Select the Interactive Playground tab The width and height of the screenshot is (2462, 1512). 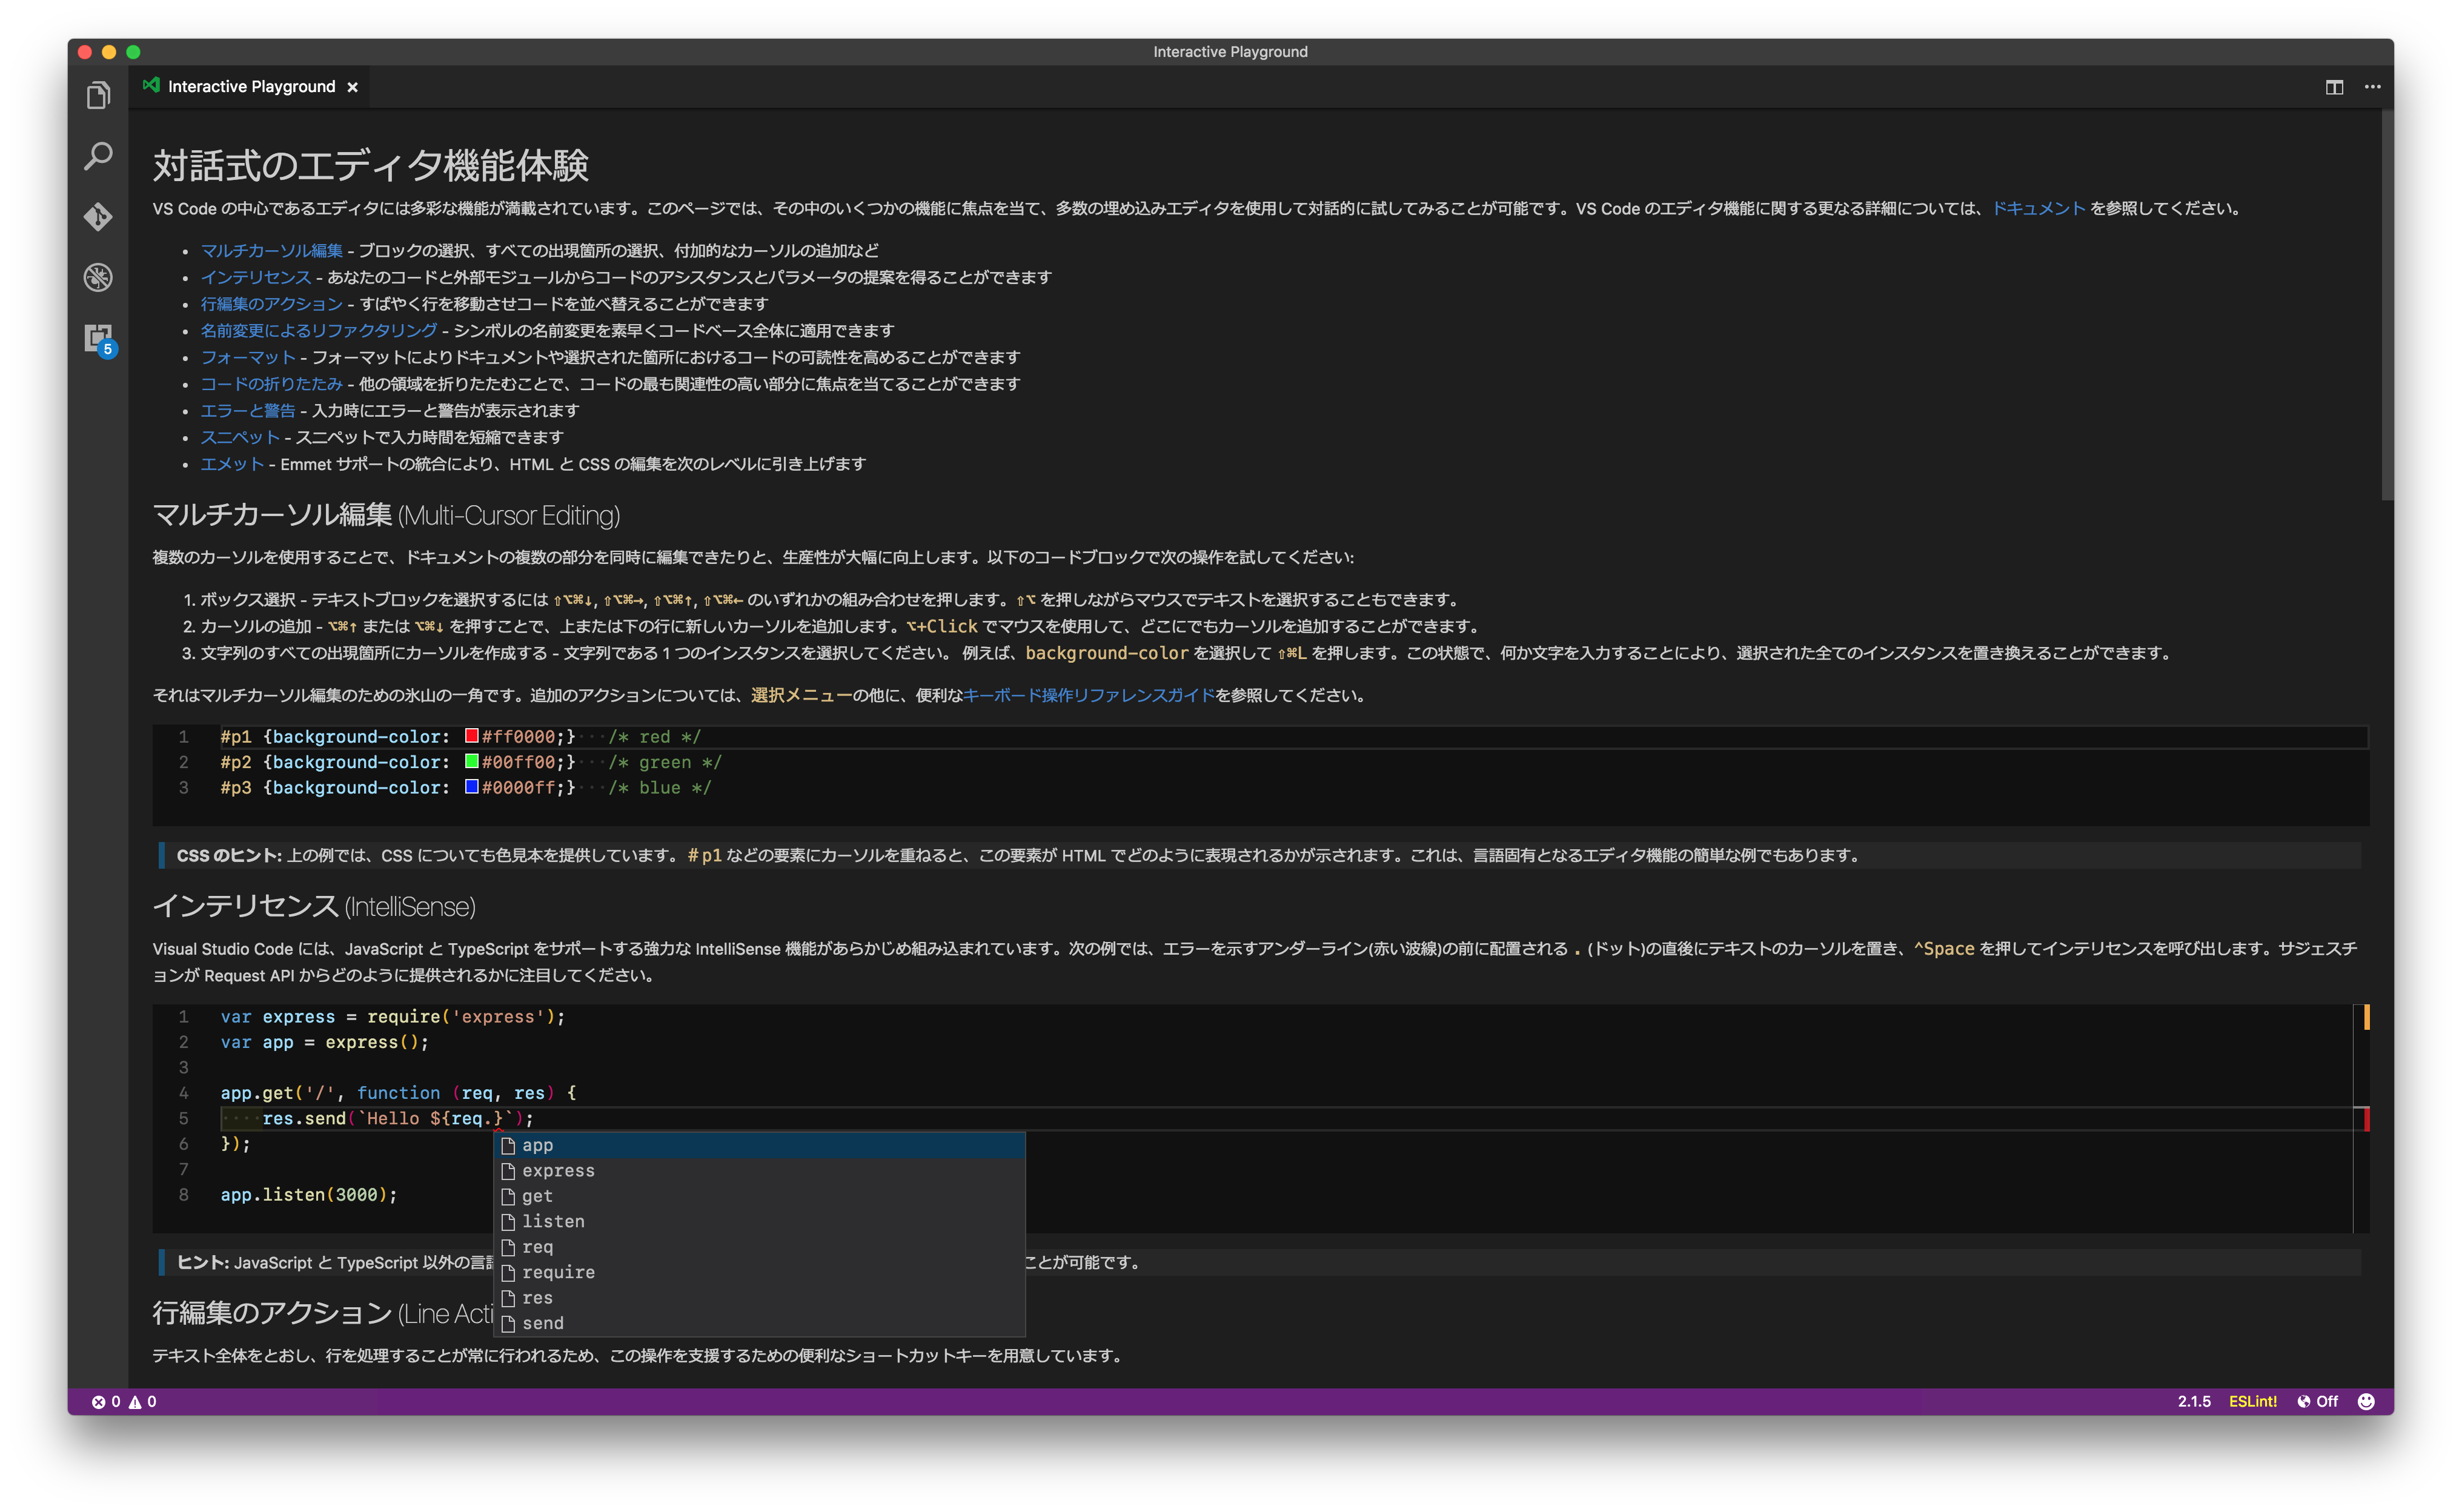[251, 87]
